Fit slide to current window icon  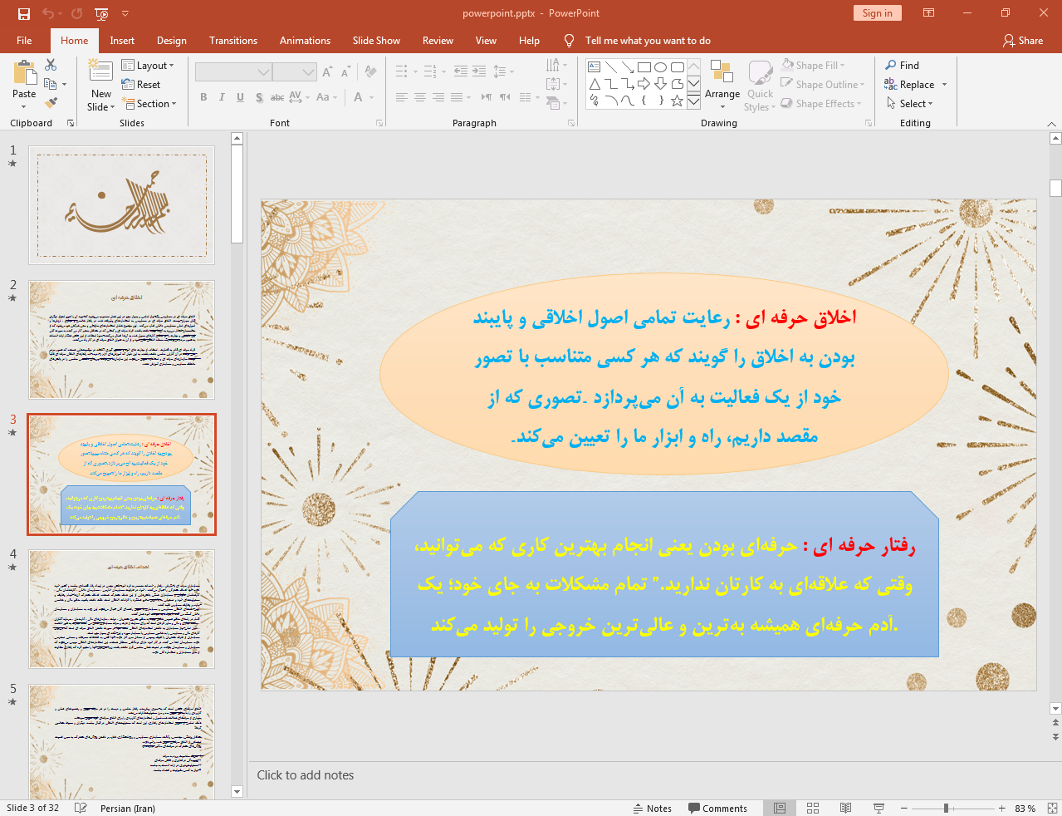click(x=1052, y=808)
